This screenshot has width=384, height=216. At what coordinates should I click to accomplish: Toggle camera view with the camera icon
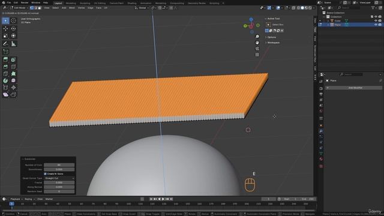pyautogui.click(x=257, y=49)
